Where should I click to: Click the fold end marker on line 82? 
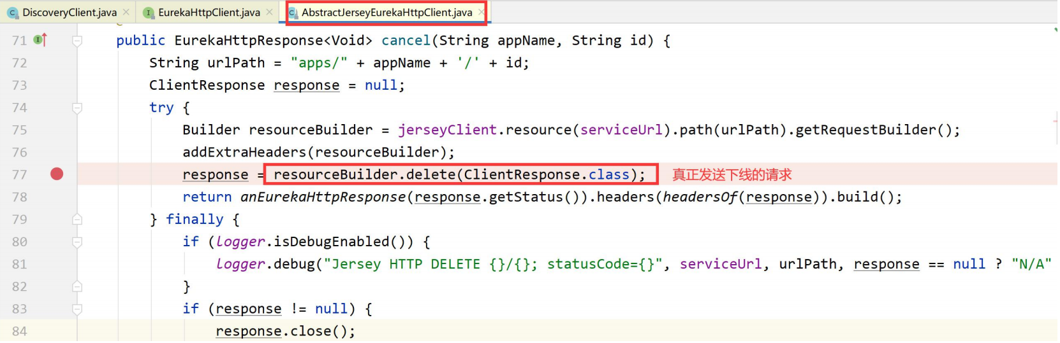point(77,286)
